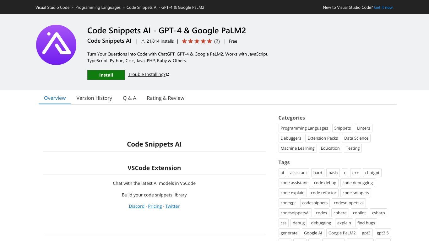Click the Code Snippets AI publisher name
429x241 pixels.
[109, 41]
